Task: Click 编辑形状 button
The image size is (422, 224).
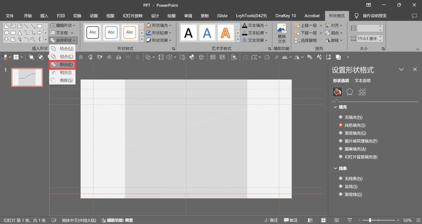Action: tap(63, 25)
